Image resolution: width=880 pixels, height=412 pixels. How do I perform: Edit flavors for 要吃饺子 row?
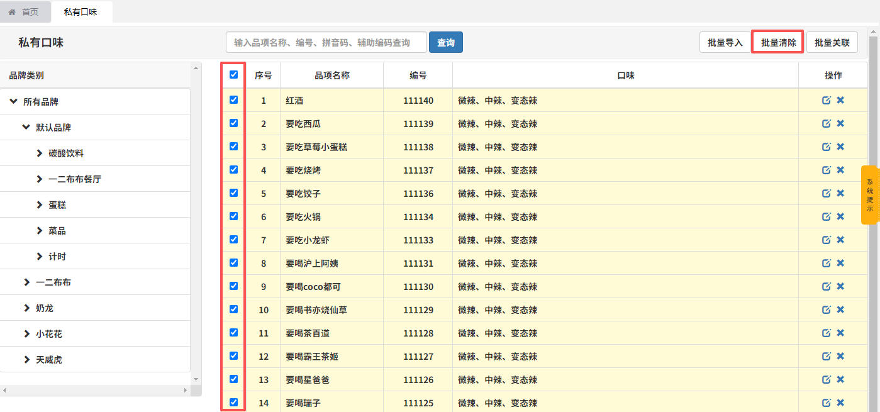827,193
